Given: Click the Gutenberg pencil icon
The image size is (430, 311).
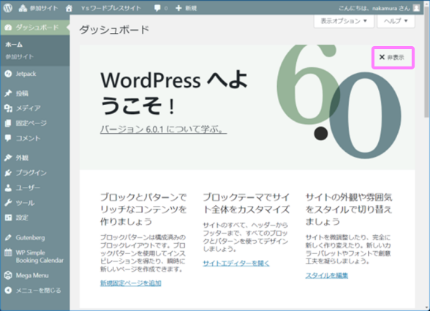Looking at the screenshot, I should click(x=8, y=238).
